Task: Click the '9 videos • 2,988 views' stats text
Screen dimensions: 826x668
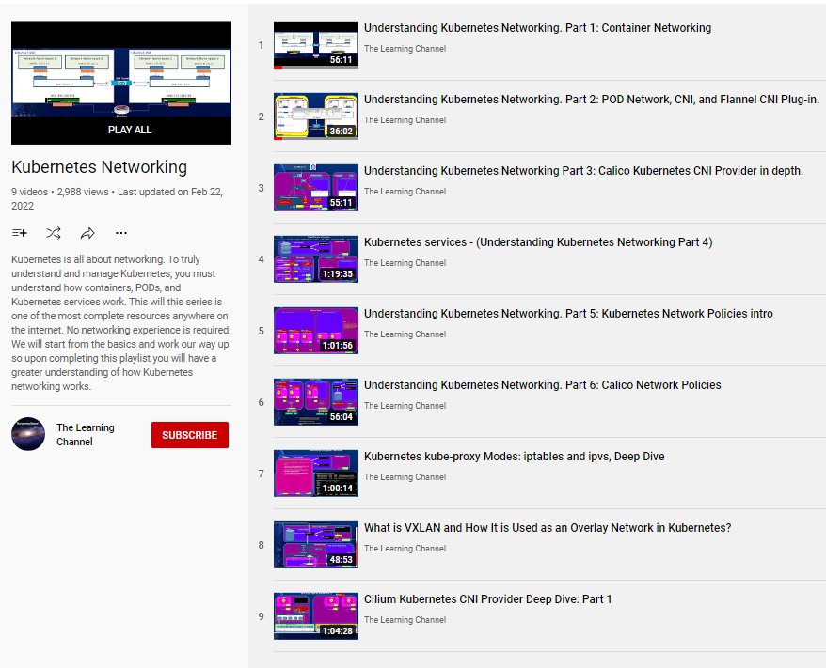Action: tap(60, 192)
